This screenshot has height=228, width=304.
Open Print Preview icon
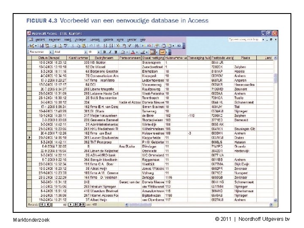(60, 46)
